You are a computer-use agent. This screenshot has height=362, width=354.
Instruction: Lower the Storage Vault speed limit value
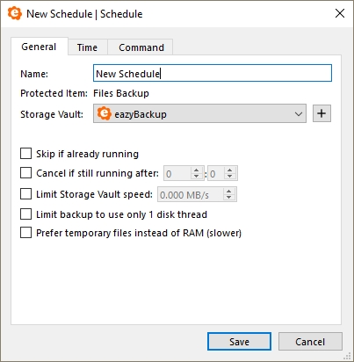(229, 198)
